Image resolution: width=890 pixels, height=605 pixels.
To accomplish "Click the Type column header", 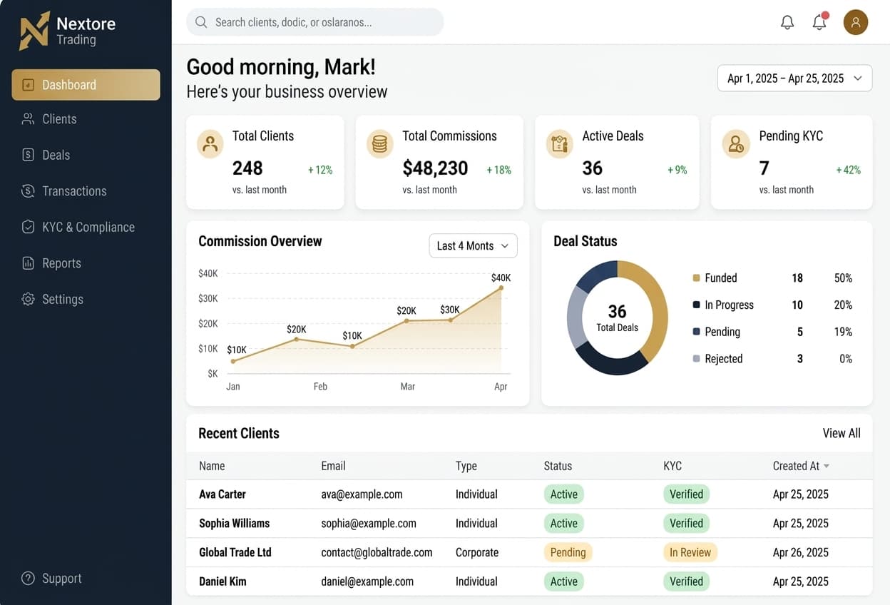I will pyautogui.click(x=466, y=466).
